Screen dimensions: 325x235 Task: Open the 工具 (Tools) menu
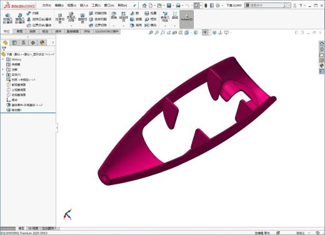(x=96, y=6)
